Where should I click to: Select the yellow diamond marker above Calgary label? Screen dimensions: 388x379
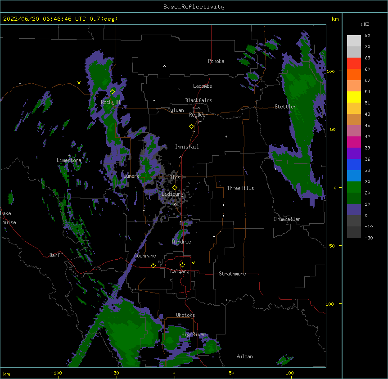click(182, 265)
